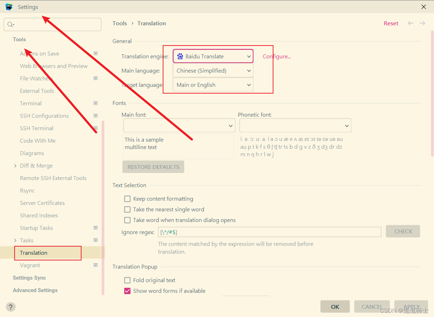The height and width of the screenshot is (317, 434).
Task: Open Remote SSH External Tools page
Action: tap(53, 178)
